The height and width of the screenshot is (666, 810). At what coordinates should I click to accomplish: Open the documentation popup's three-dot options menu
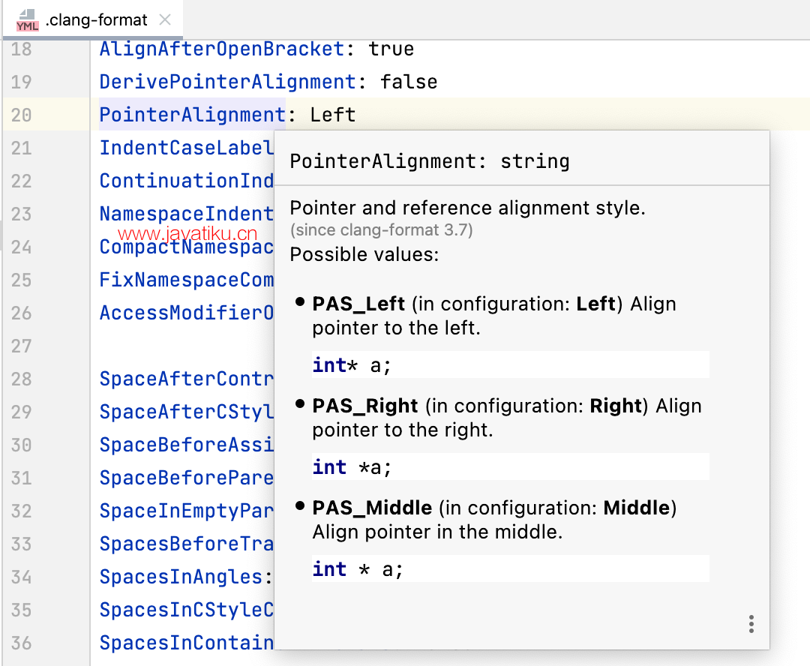point(751,624)
